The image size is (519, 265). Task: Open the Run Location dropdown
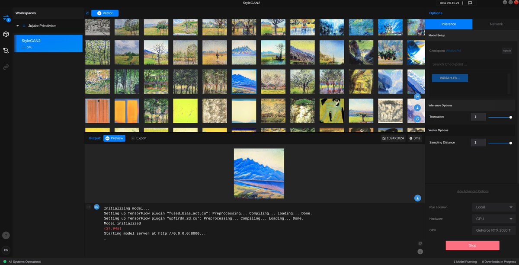point(493,207)
